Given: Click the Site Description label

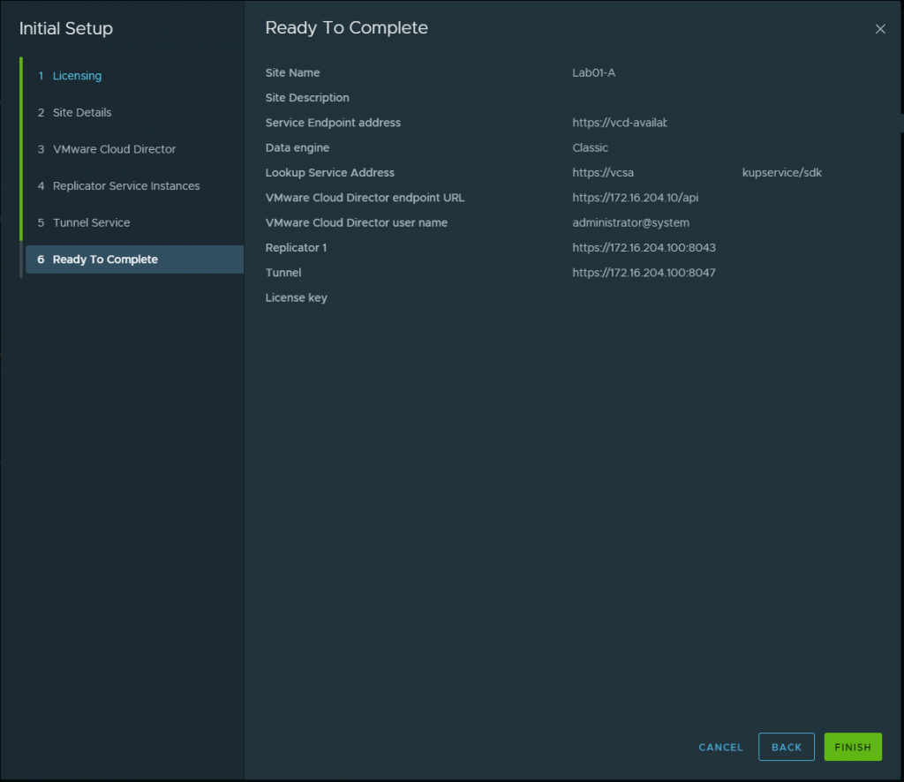Looking at the screenshot, I should [306, 98].
